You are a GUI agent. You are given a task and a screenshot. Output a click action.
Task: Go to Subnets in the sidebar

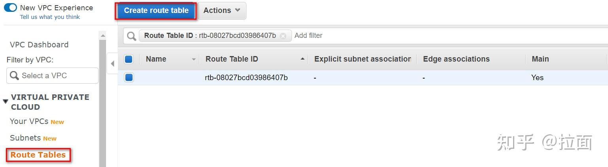coord(25,138)
